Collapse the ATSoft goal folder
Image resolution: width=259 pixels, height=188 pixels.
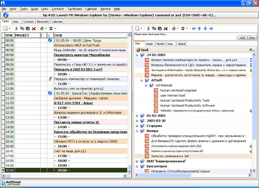(142, 80)
